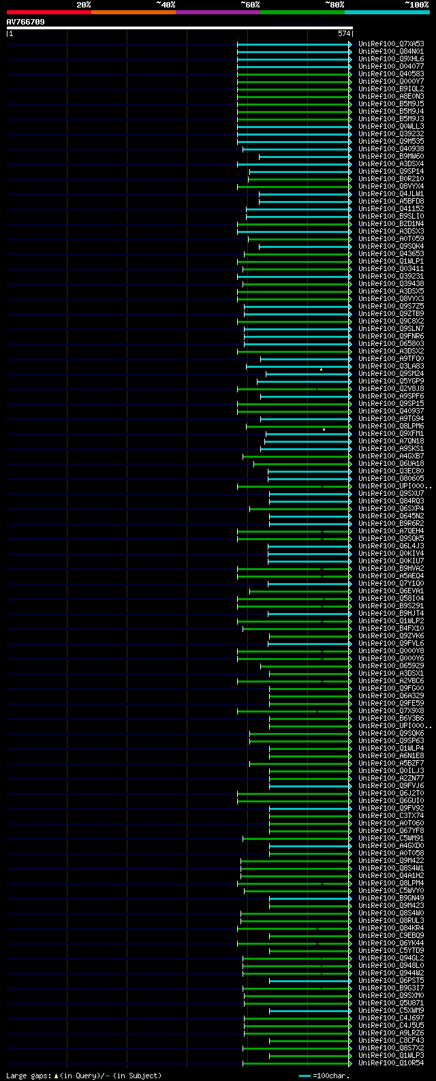Click the UniRef100_Q84RQ3 label
This screenshot has height=1081, width=436.
tap(391, 501)
